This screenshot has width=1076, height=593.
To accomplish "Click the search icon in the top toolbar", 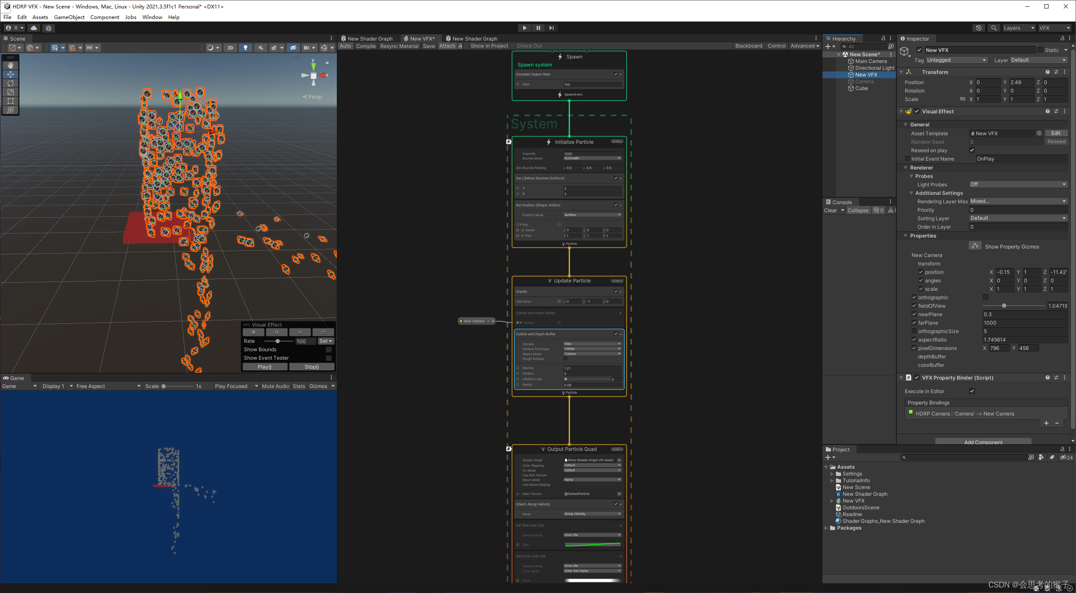I will [994, 28].
